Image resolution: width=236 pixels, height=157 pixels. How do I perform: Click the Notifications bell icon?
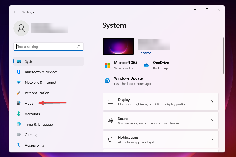point(110,139)
